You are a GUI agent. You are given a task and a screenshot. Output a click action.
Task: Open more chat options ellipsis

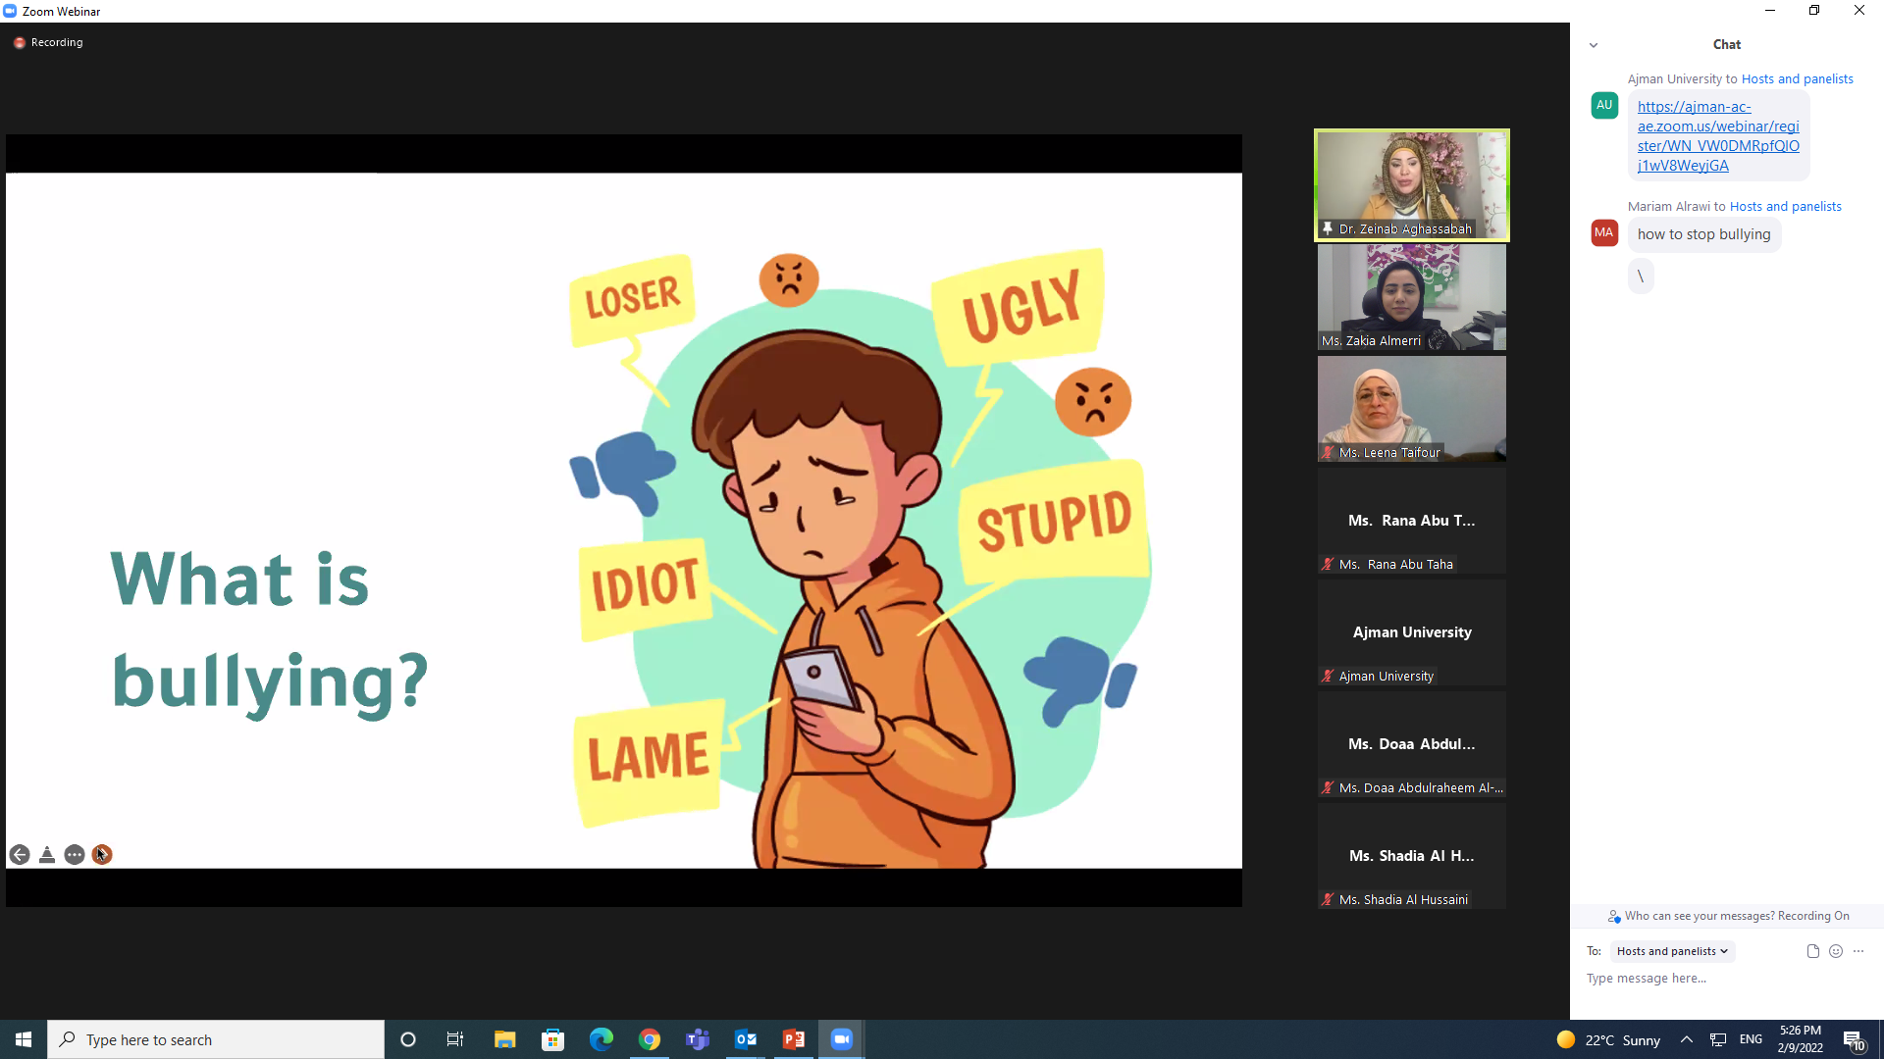[1858, 951]
